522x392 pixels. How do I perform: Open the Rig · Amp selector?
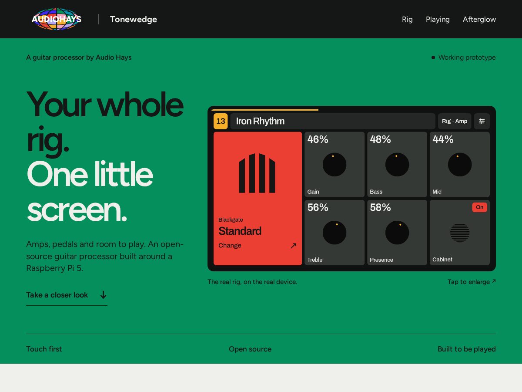[x=455, y=121]
